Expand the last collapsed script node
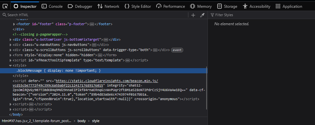 [x=10, y=109]
